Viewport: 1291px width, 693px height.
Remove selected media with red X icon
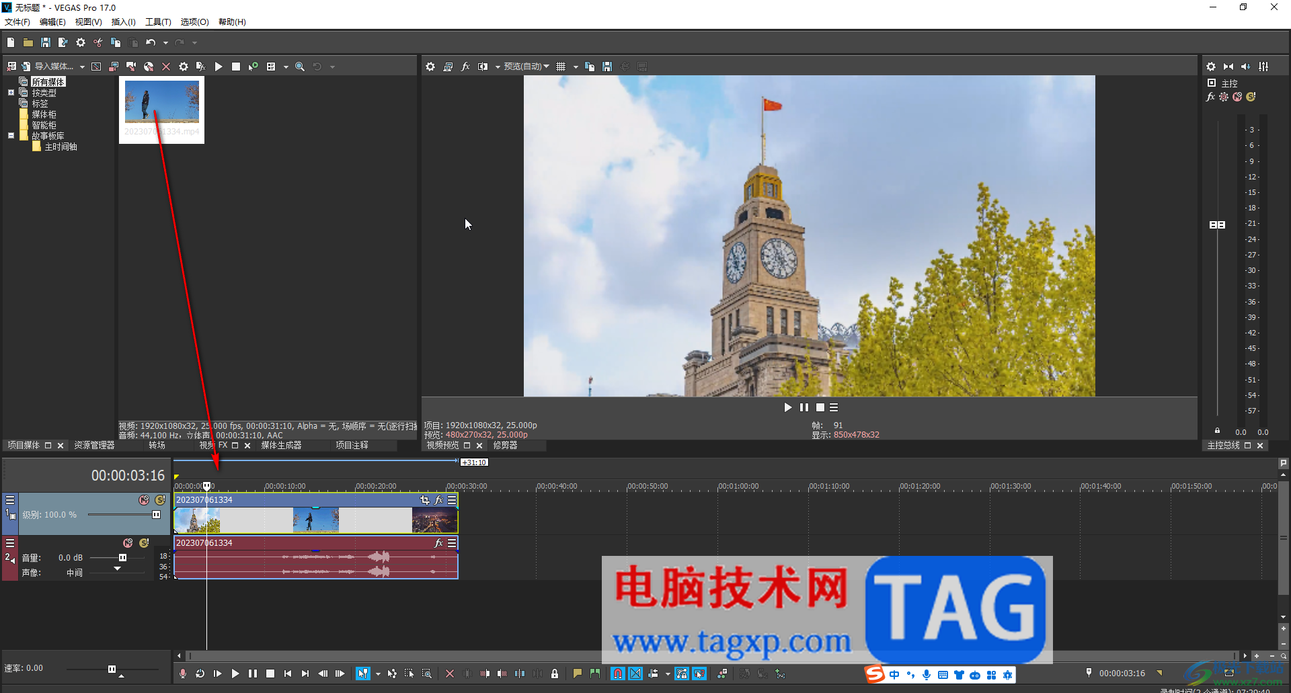[166, 67]
